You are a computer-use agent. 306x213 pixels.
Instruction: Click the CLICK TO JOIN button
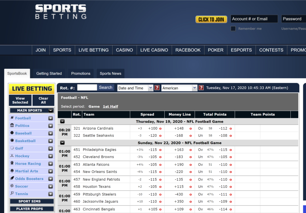[211, 19]
